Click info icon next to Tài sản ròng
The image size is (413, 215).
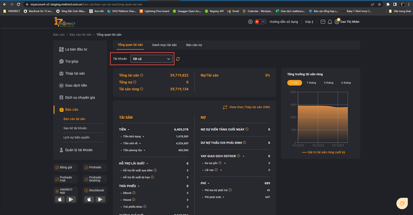[x=142, y=89]
